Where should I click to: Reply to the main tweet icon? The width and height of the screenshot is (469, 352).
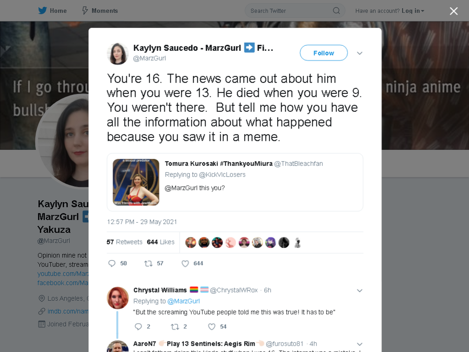pos(112,264)
